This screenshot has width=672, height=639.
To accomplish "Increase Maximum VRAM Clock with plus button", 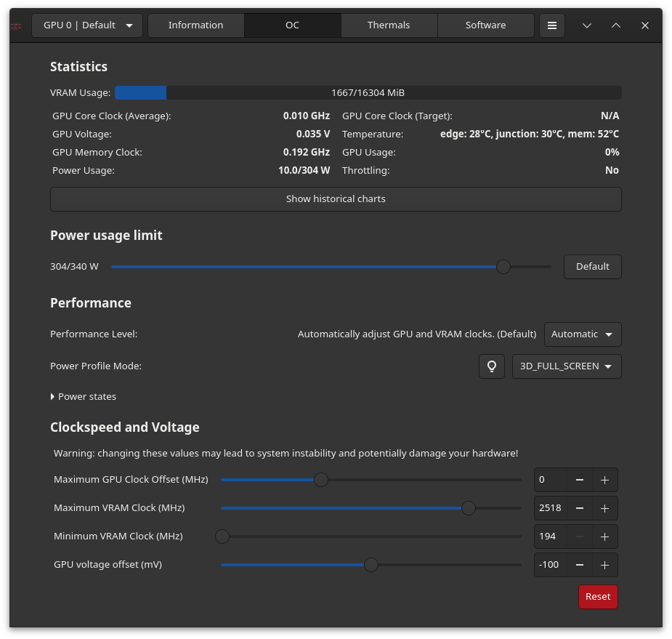I will tap(604, 508).
